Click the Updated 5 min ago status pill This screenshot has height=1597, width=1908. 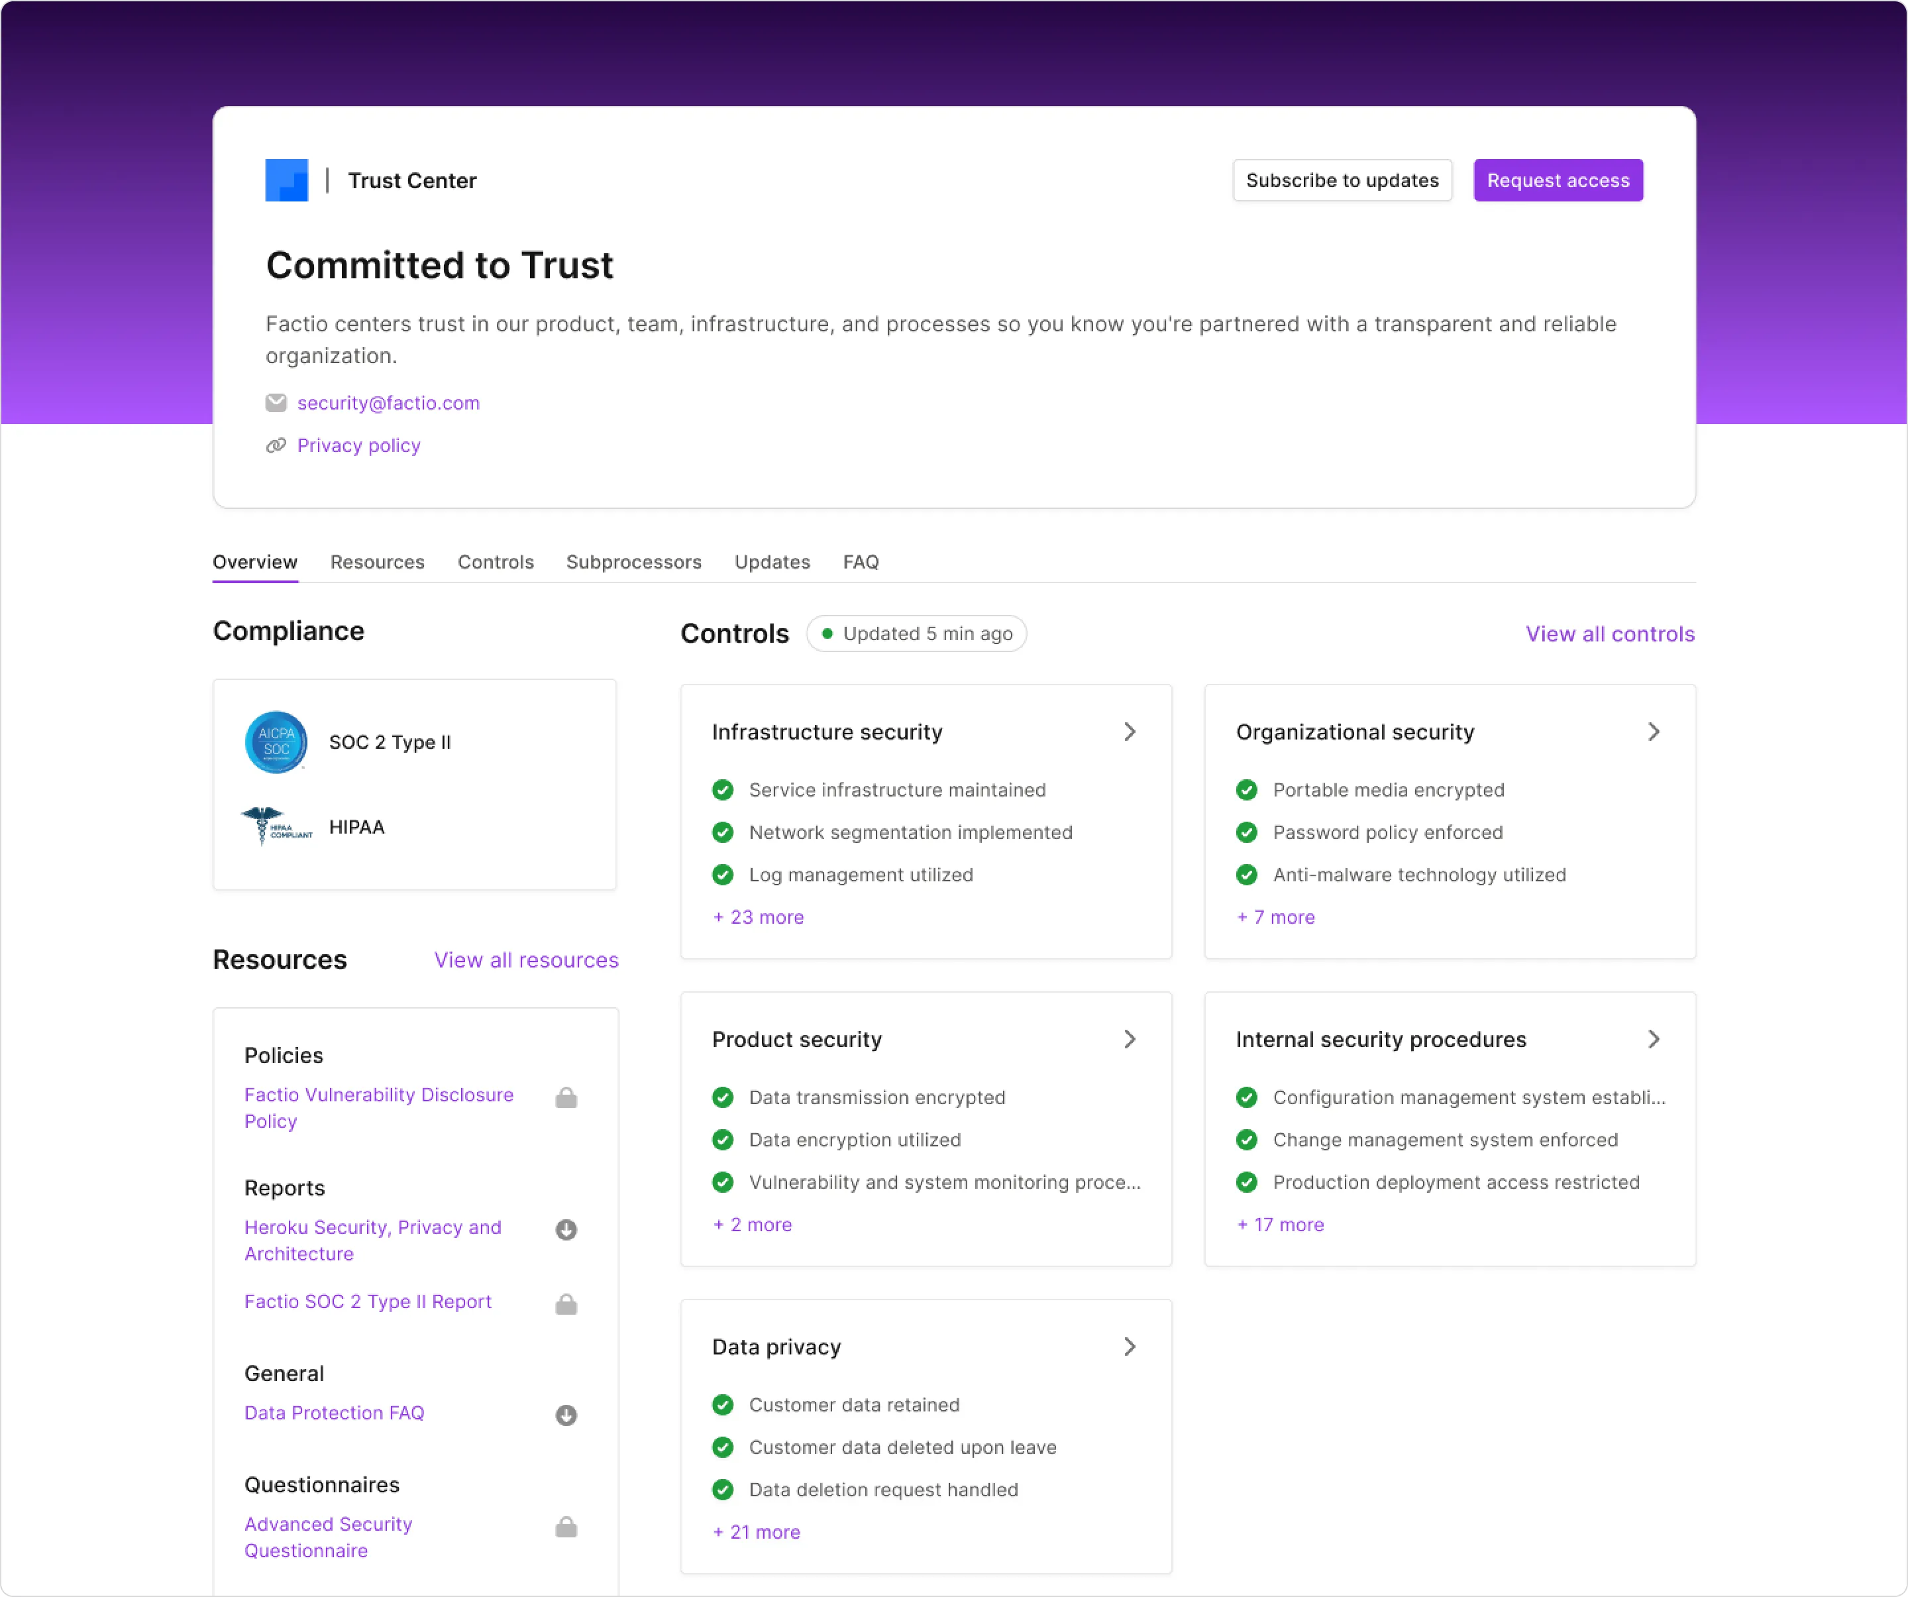916,633
